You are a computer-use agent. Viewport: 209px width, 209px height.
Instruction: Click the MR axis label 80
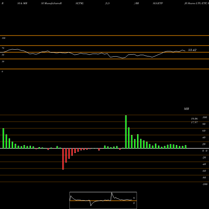[x=204, y=124]
